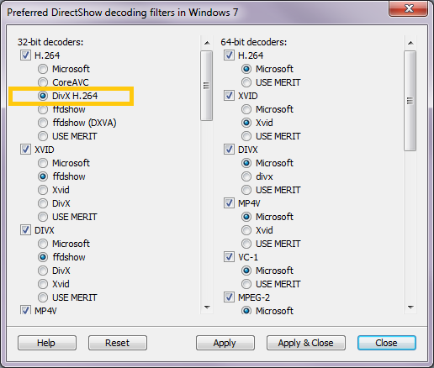Toggle the 32-bit XVID checkbox
Screen dimensions: 434x368
(25, 150)
